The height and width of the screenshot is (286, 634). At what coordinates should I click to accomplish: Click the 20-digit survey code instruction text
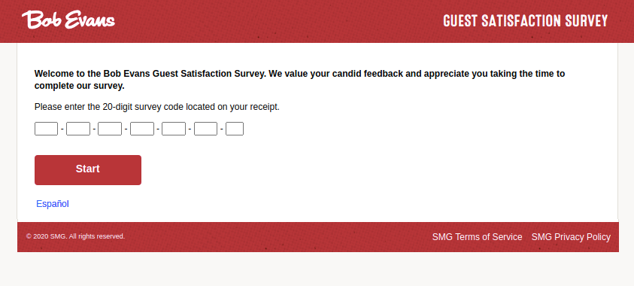click(x=157, y=107)
